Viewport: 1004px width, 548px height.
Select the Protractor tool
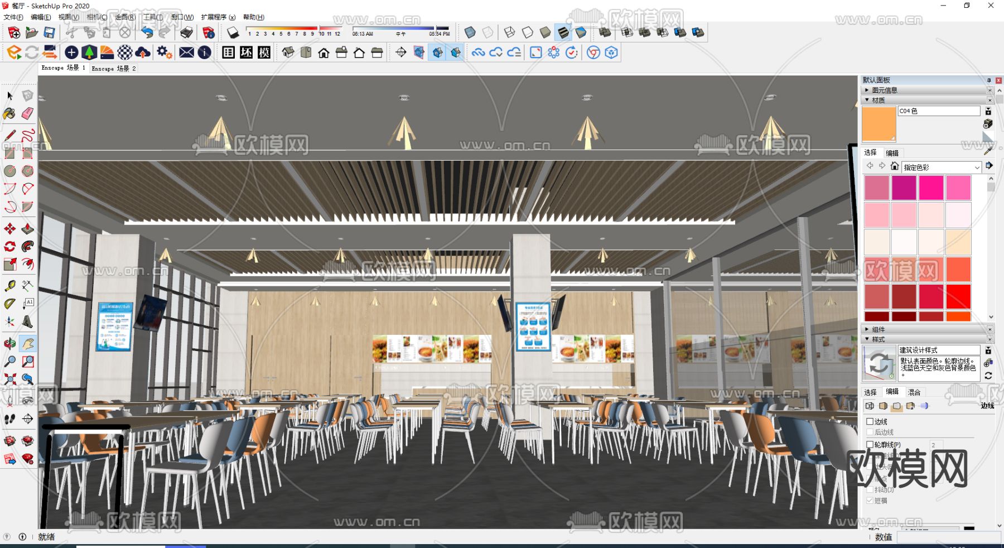click(9, 304)
